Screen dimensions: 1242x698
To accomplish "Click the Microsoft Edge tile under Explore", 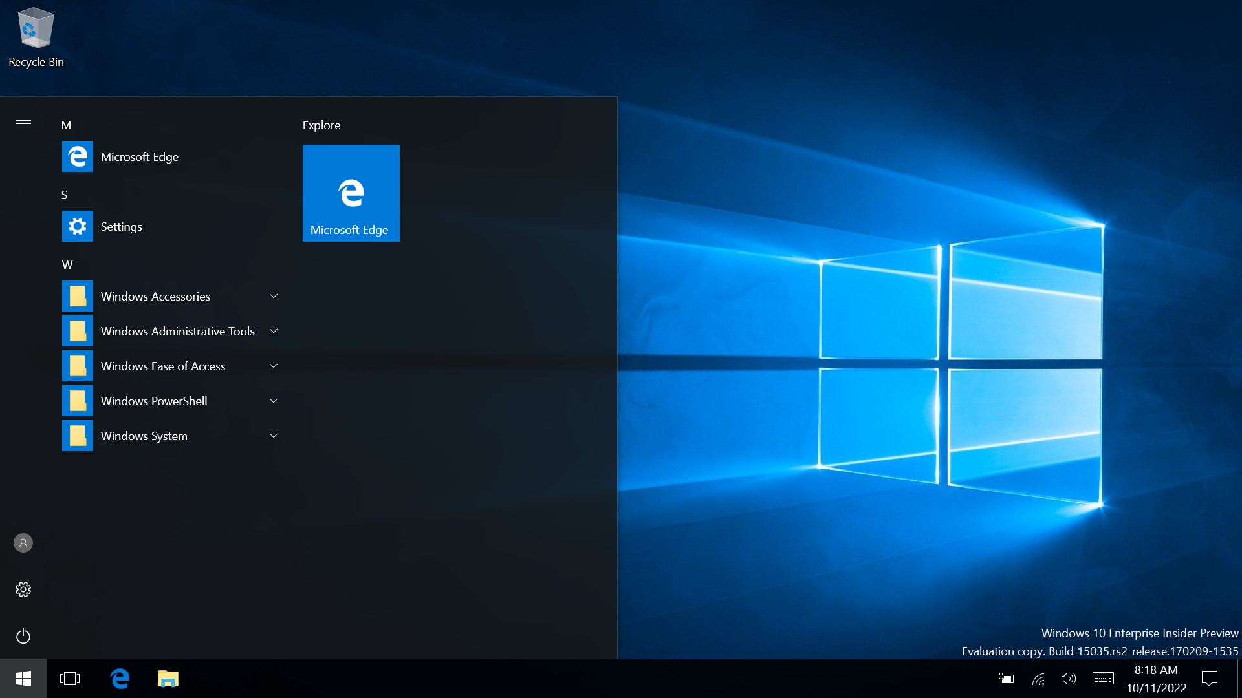I will click(x=351, y=193).
